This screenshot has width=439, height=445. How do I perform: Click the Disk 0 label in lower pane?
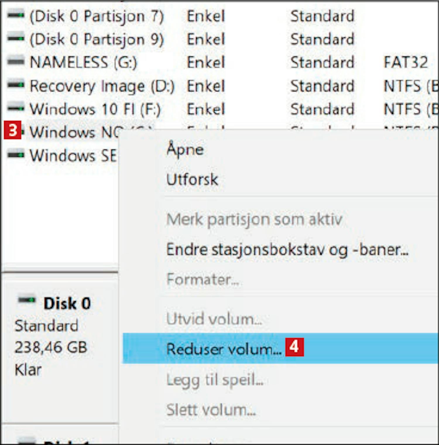pos(67,303)
